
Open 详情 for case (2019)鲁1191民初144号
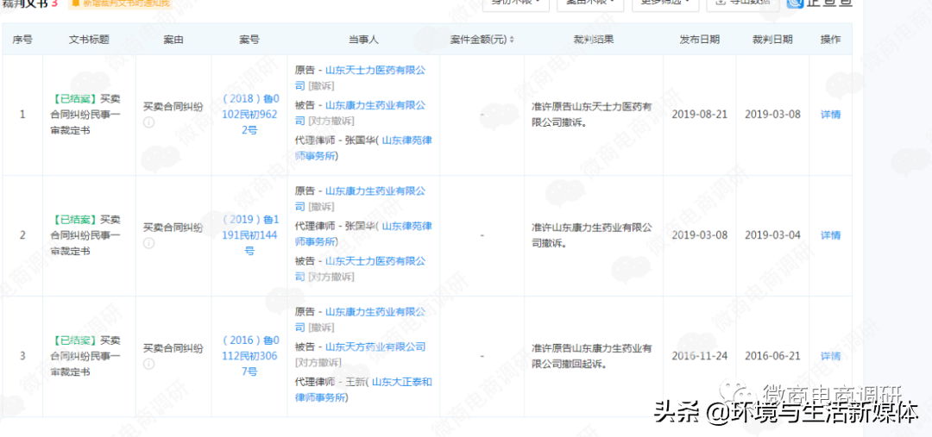[x=830, y=235]
